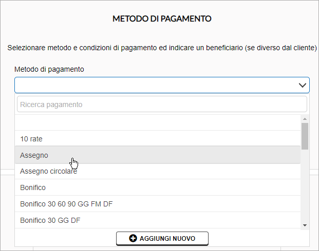The width and height of the screenshot is (319, 251).
Task: Click the Aggiungi Nuovo button
Action: pyautogui.click(x=162, y=238)
